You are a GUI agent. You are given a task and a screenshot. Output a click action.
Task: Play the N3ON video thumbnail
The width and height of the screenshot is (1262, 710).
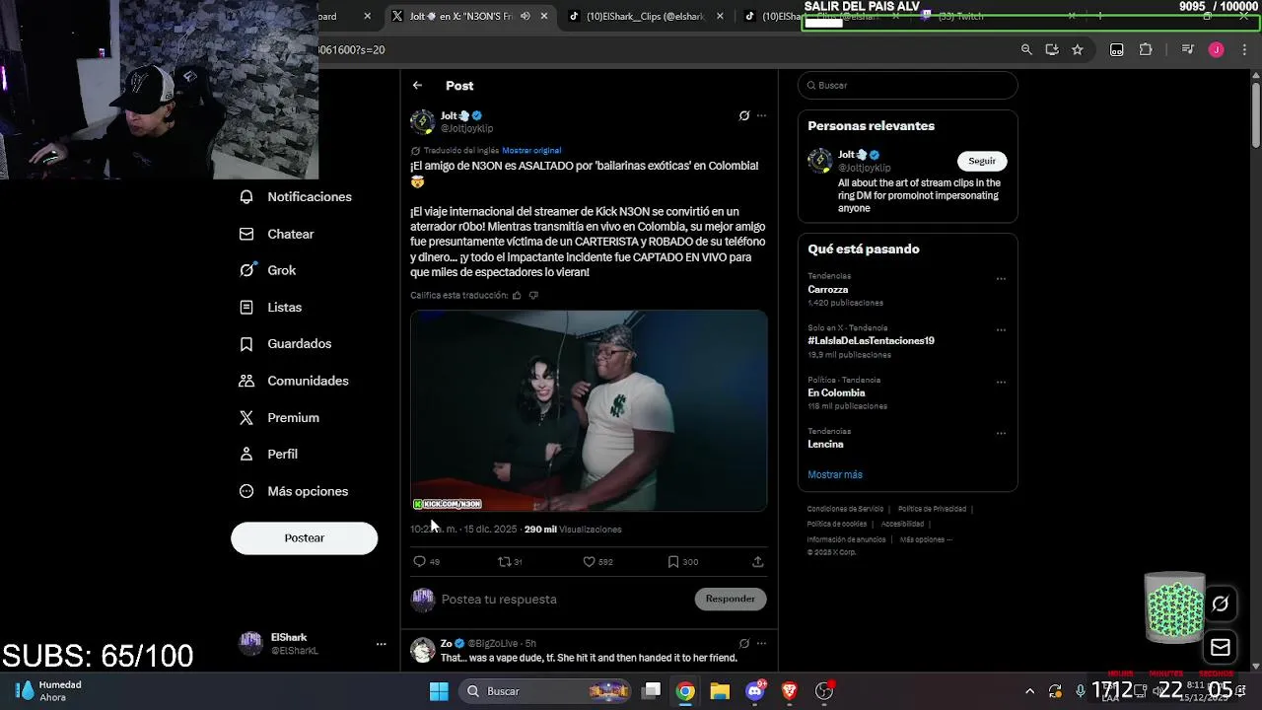tap(589, 411)
